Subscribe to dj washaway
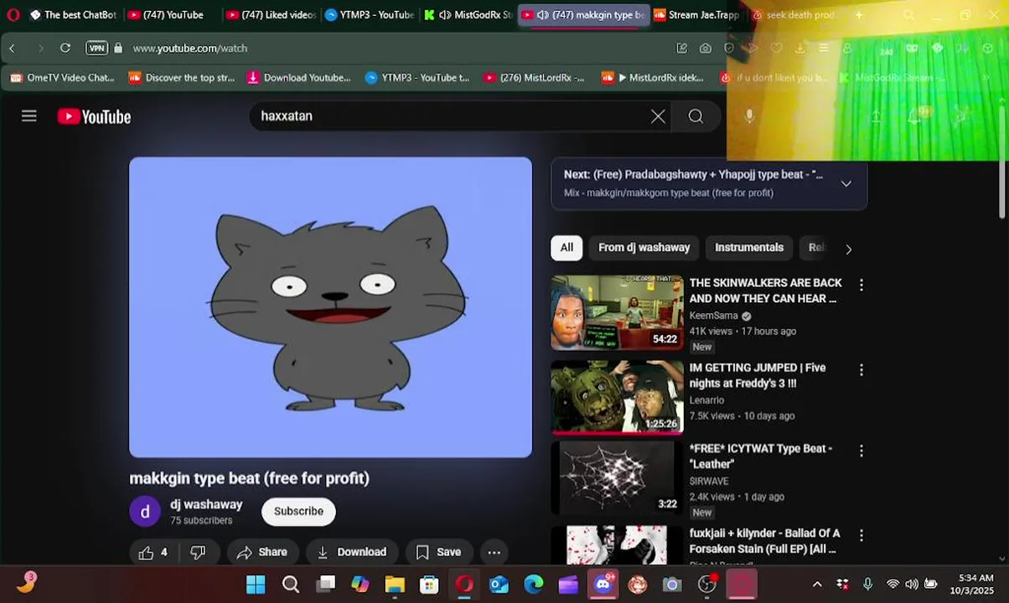Screen dimensions: 1009x603 tap(298, 511)
